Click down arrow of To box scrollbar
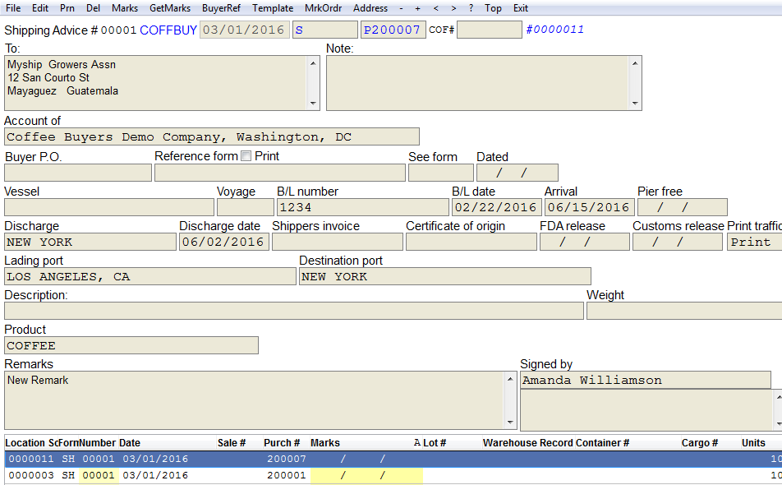Image resolution: width=782 pixels, height=485 pixels. coord(313,104)
